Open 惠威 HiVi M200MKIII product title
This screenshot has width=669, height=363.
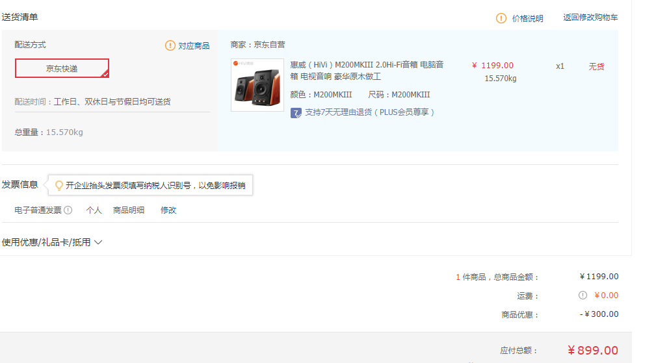click(x=367, y=70)
